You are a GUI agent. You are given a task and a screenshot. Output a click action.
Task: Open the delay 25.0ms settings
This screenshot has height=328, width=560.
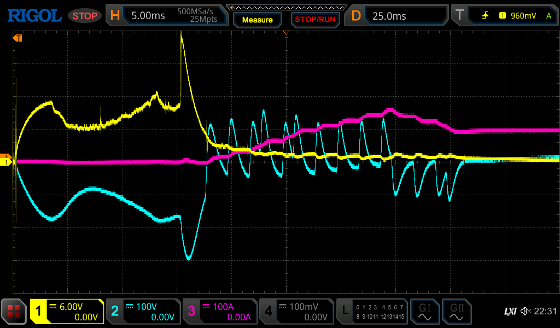397,16
